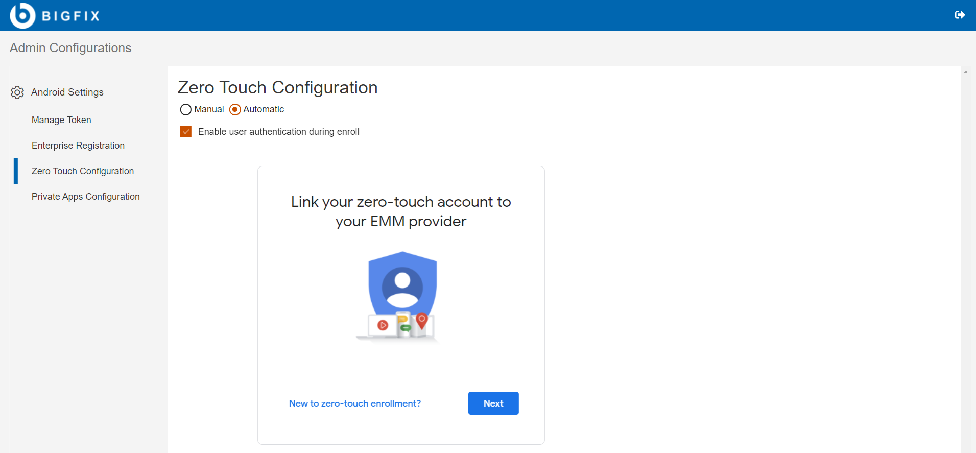
Task: Select the Manual radio button
Action: [x=186, y=110]
